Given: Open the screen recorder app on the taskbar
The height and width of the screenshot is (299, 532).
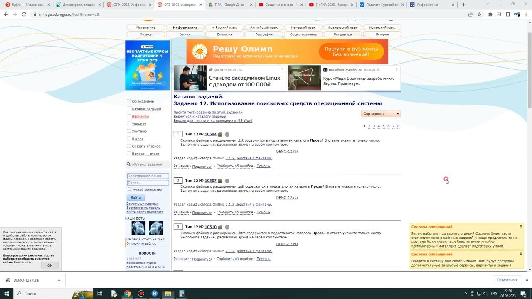Looking at the screenshot, I should point(141,293).
